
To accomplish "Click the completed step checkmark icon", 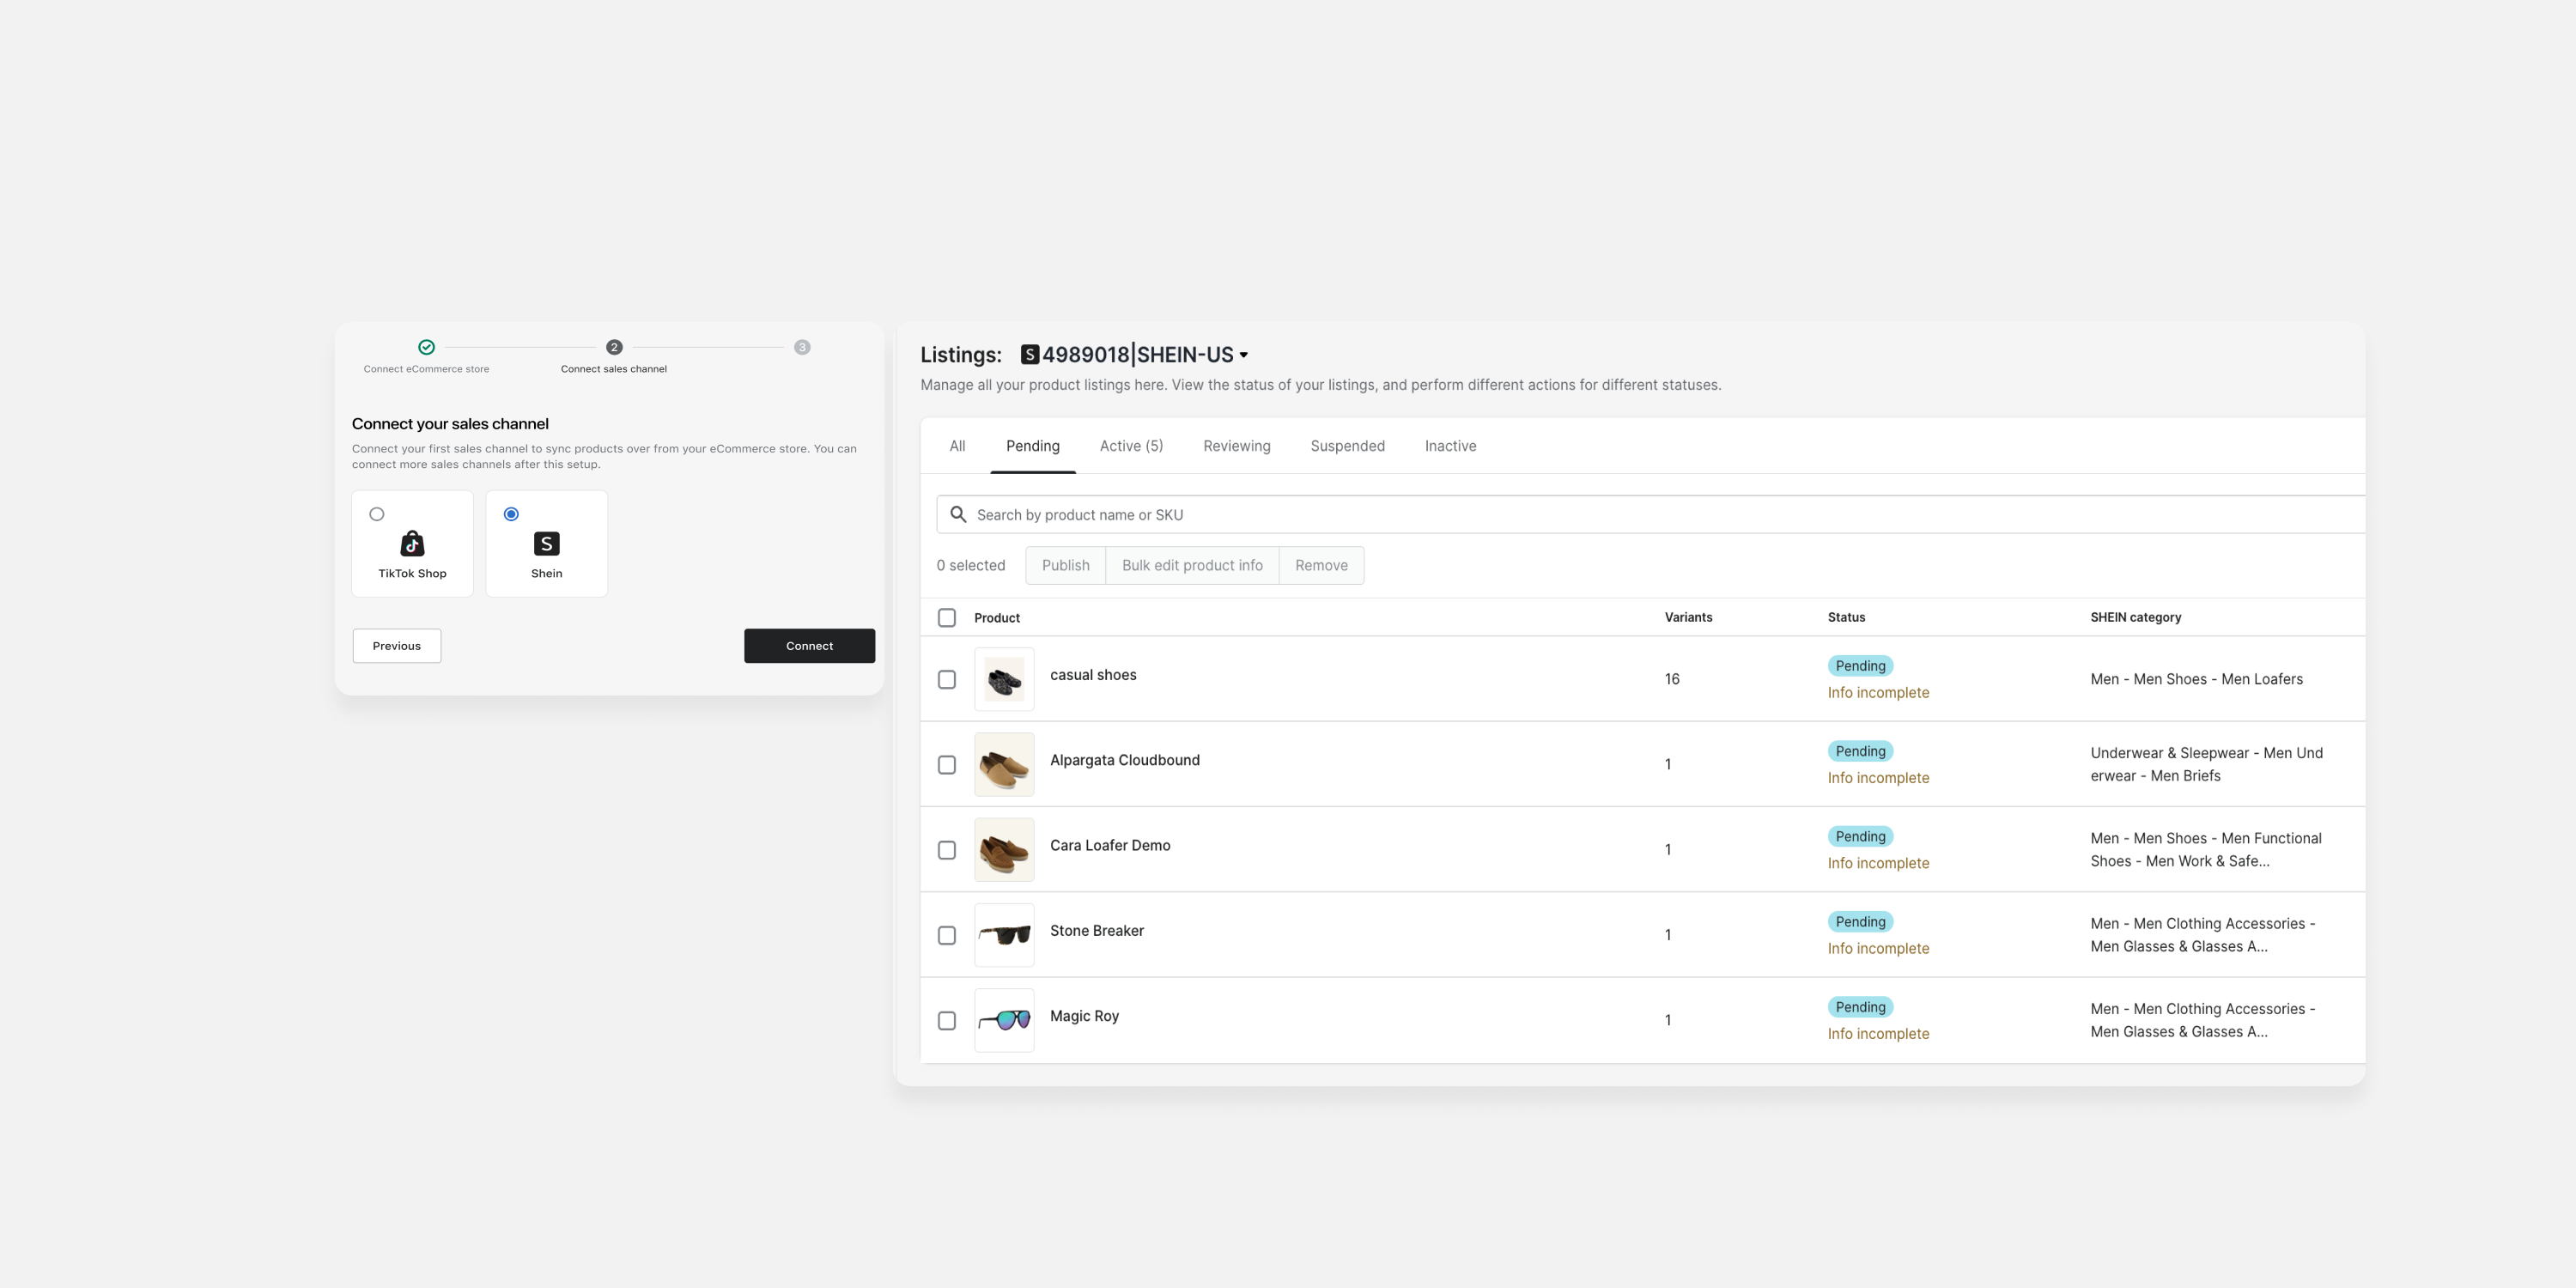I will (x=426, y=347).
